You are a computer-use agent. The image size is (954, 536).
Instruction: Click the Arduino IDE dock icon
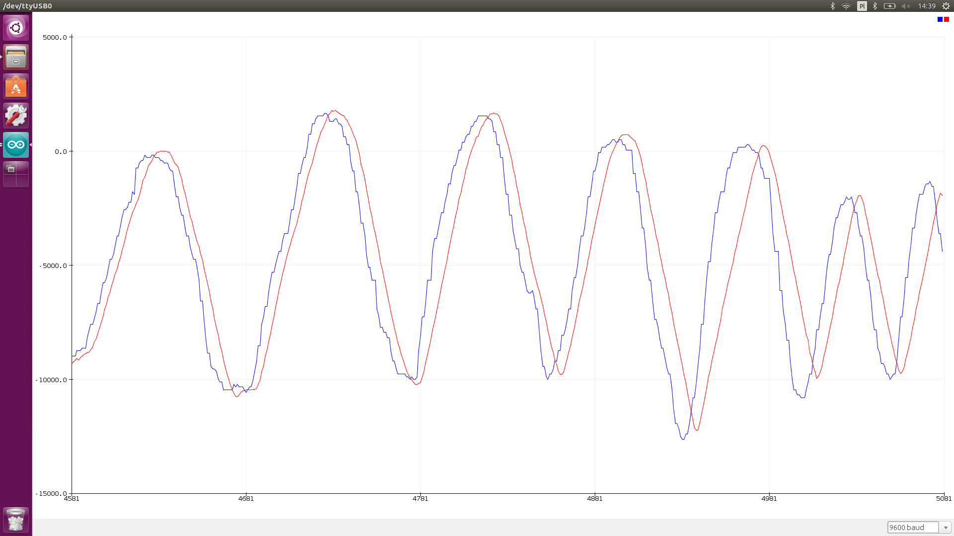point(16,145)
